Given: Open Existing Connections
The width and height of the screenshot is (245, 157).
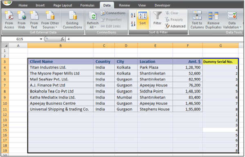Looking at the screenshot, I should pyautogui.click(x=72, y=20).
